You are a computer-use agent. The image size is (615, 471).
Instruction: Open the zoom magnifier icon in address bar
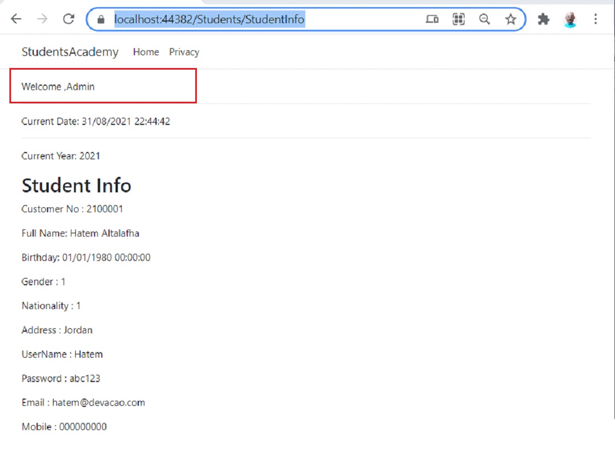click(484, 19)
